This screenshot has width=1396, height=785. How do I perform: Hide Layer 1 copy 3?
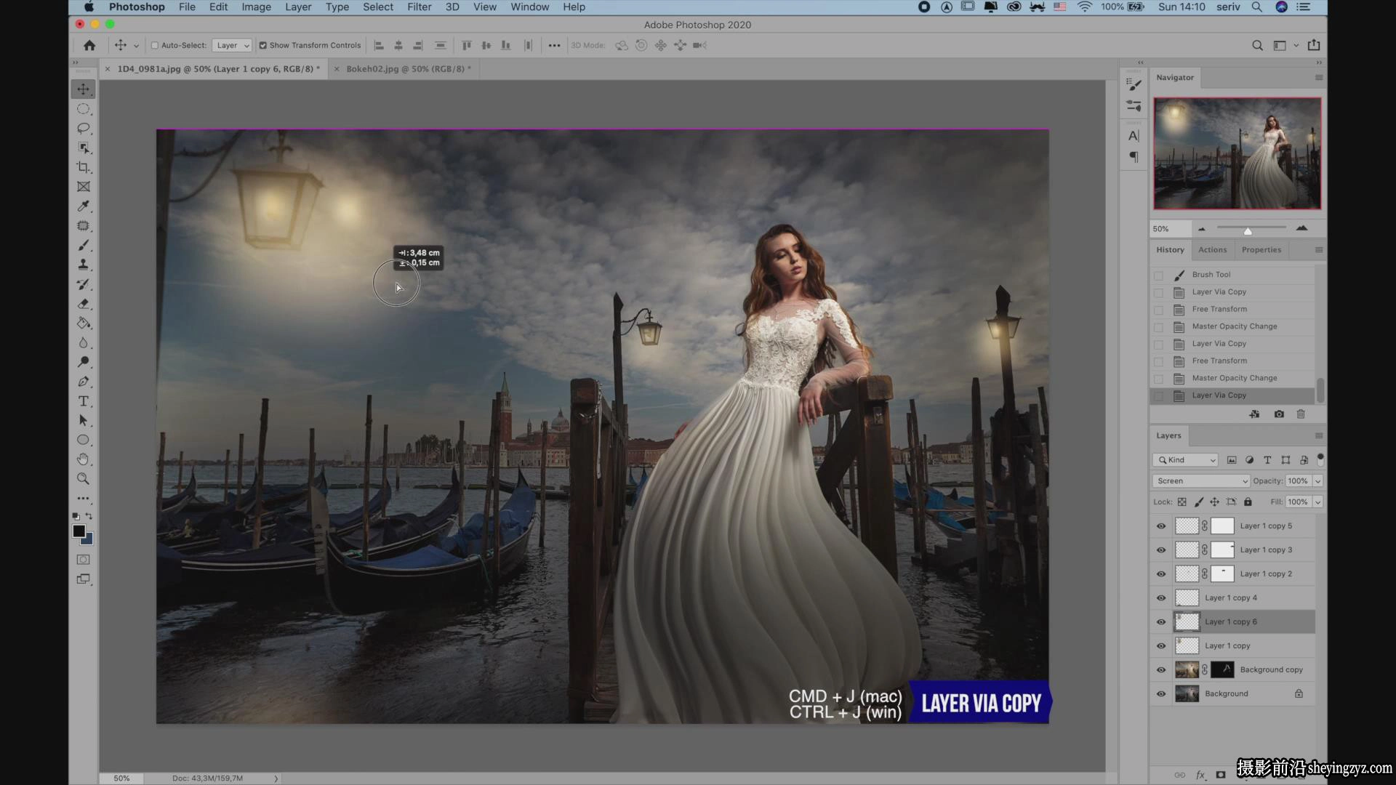[x=1161, y=550]
